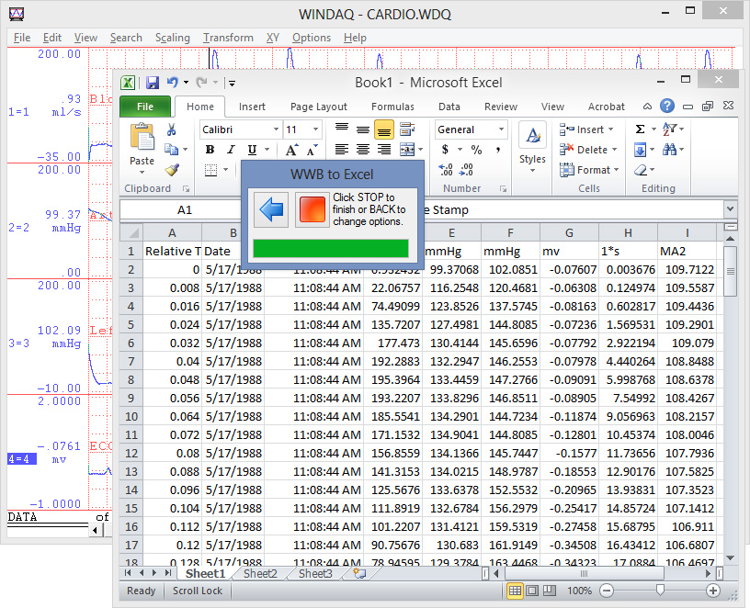Apply accounting dollar number format
The image size is (750, 608).
445,150
